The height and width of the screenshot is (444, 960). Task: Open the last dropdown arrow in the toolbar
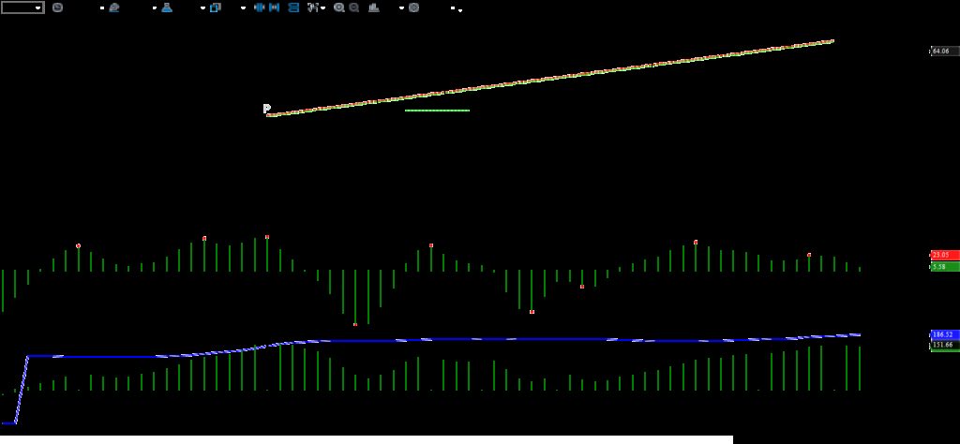click(x=459, y=9)
